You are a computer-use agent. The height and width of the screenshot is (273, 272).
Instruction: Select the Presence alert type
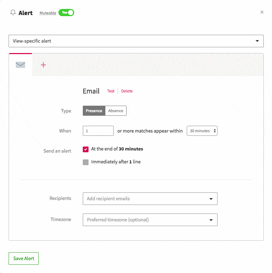point(94,111)
